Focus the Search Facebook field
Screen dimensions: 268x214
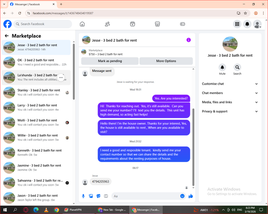[43, 24]
